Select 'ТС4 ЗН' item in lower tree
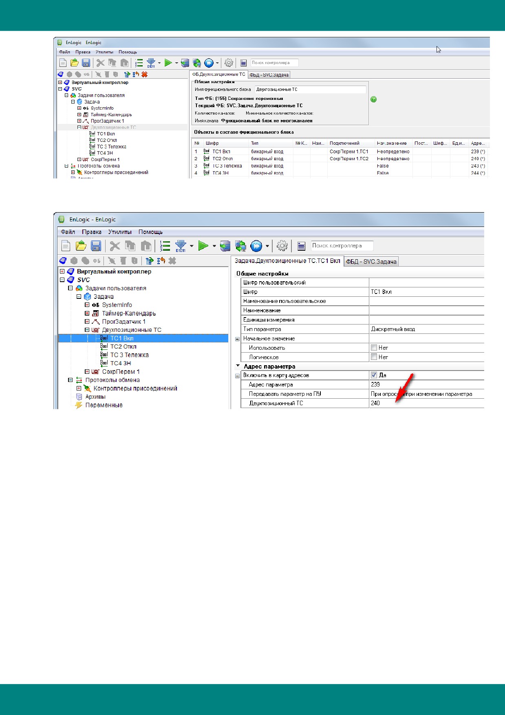Screen dimensions: 505x715 click(x=121, y=363)
